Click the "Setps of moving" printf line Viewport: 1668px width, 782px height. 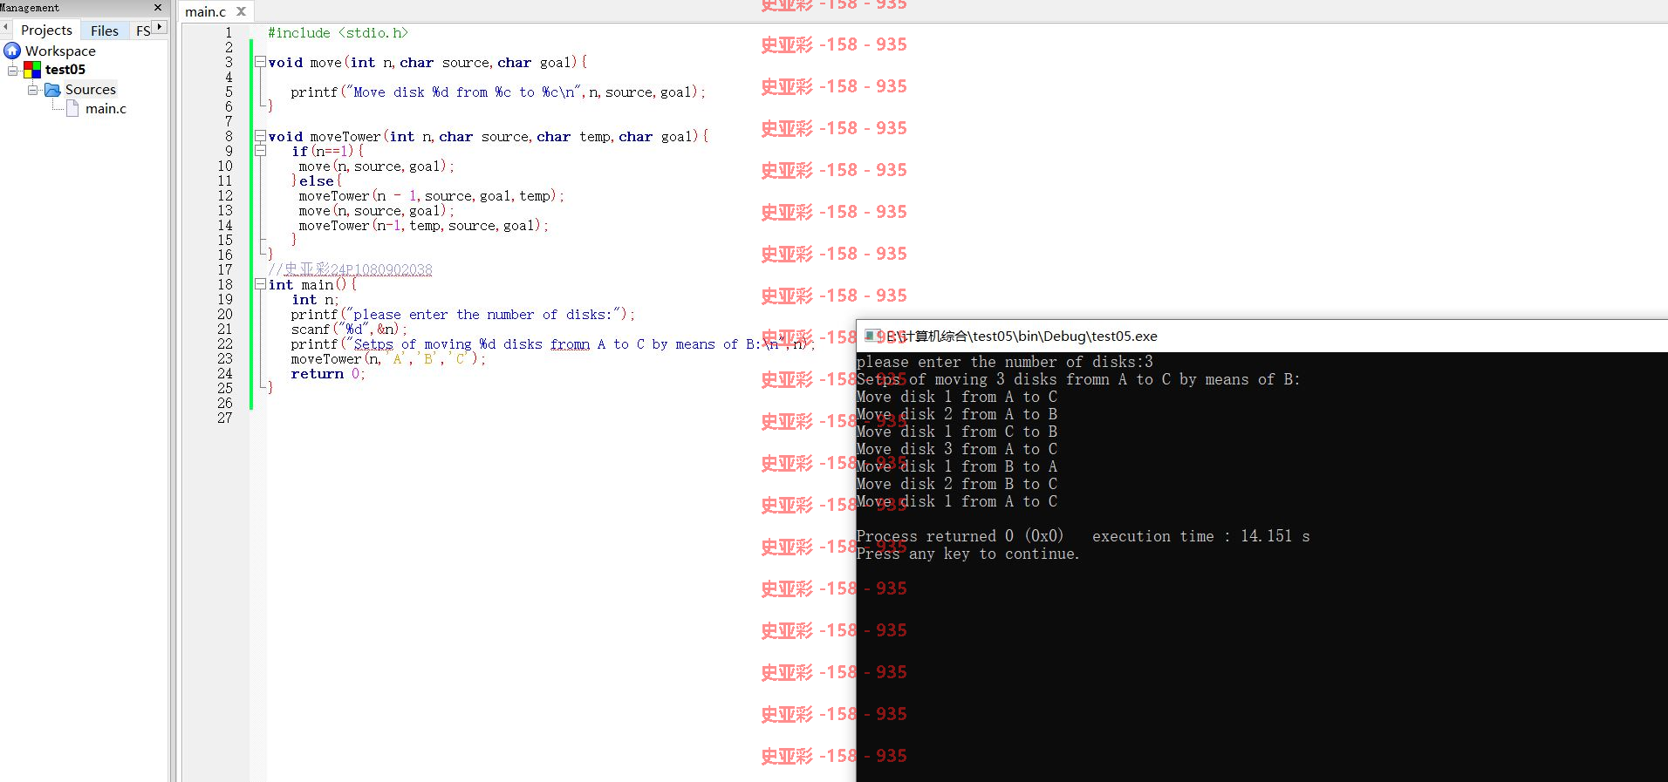tap(552, 344)
